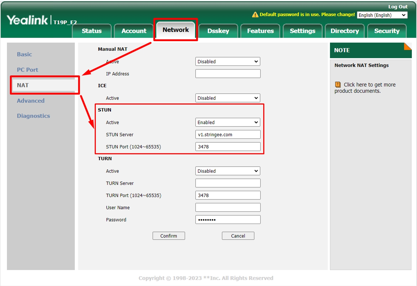Click the orange corner icon on NOTE

(408, 46)
